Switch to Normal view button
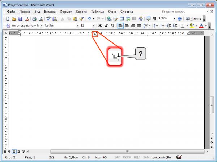This screenshot has width=217, height=162. coord(5,152)
